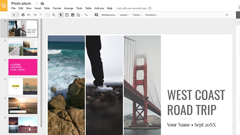Open the File menu
Viewport: 240px width, 135px height.
[x=13, y=8]
